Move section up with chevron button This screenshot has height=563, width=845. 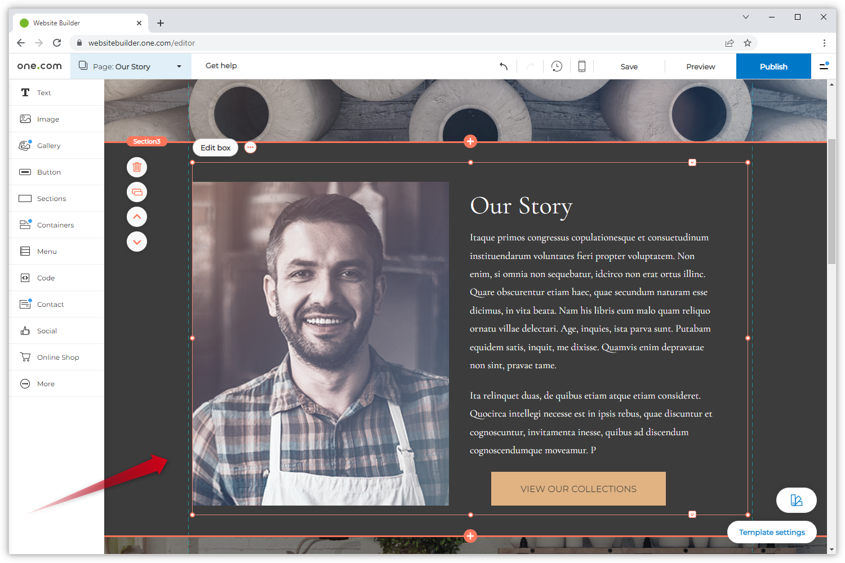(137, 217)
